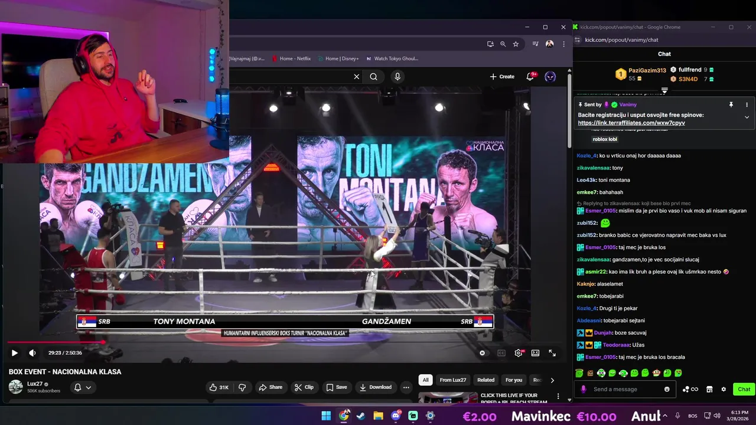Toggle closed captions in player
The width and height of the screenshot is (756, 425).
point(501,353)
